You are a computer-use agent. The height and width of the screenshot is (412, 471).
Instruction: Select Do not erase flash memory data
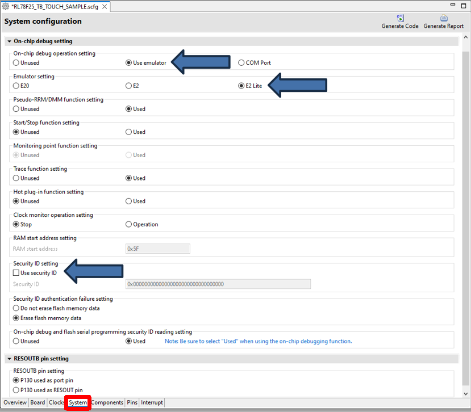[16, 308]
